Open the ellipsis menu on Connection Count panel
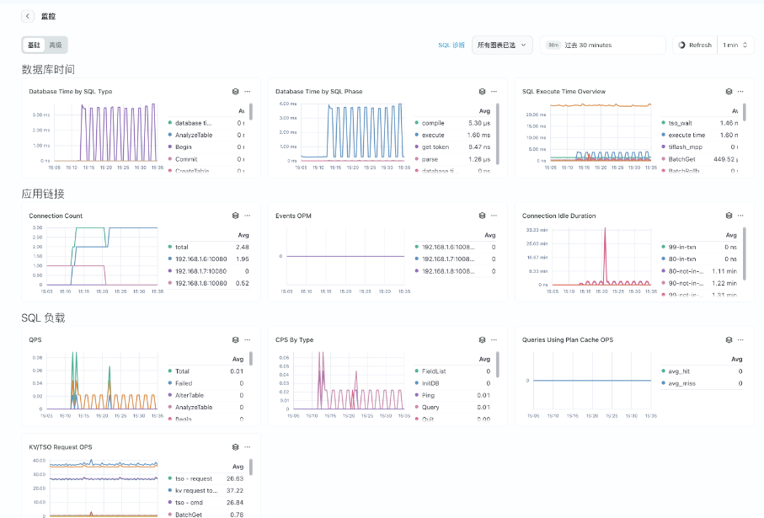This screenshot has height=518, width=764. click(x=247, y=216)
